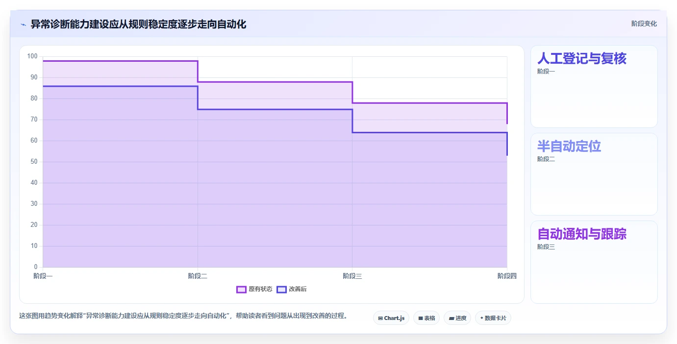
Task: Hide the 改善后 series via legend label
Action: [298, 289]
